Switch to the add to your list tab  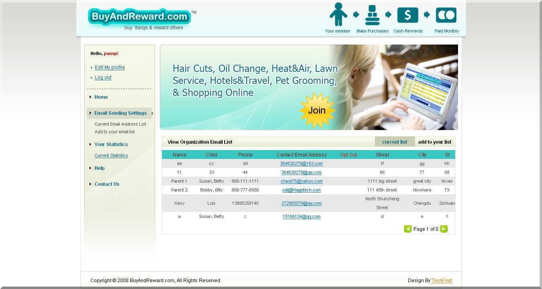(435, 141)
